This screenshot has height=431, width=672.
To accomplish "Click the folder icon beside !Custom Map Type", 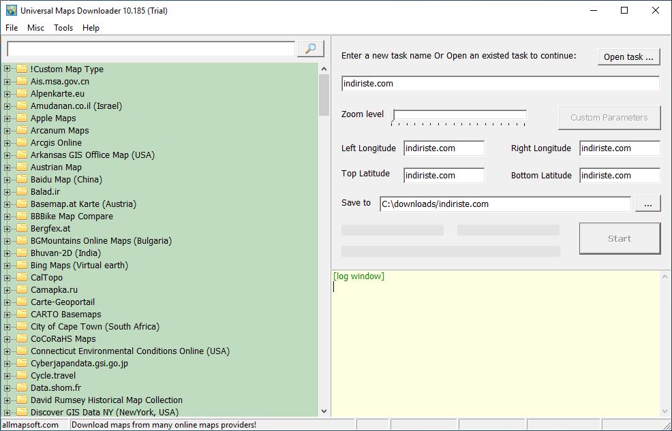I will [21, 69].
